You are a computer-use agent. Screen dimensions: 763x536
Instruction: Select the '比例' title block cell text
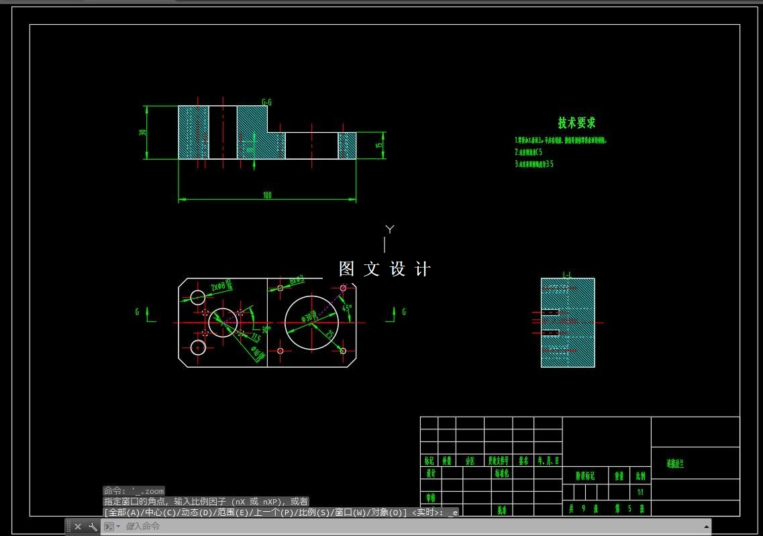[640, 476]
